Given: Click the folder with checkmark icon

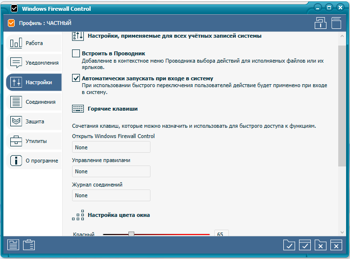Looking at the screenshot, I should point(289,245).
